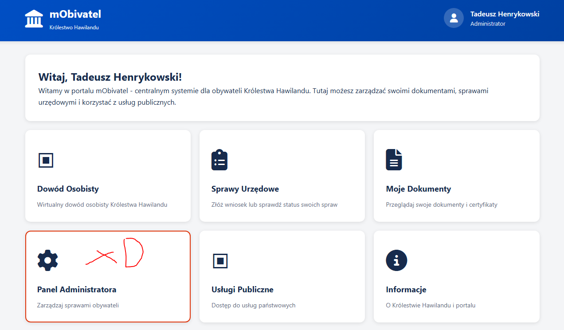Click the Administrator role label
This screenshot has height=330, width=564.
(488, 24)
